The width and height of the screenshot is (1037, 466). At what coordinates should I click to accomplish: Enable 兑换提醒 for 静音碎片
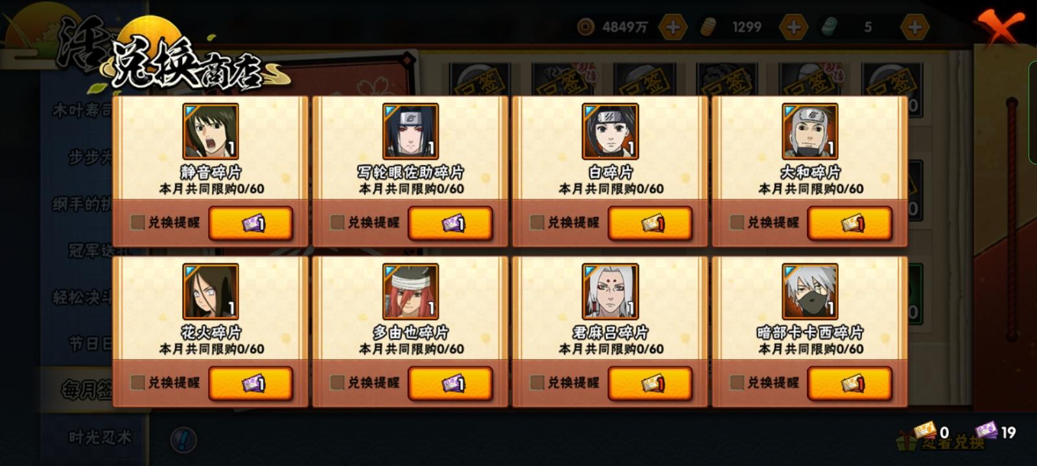[137, 223]
